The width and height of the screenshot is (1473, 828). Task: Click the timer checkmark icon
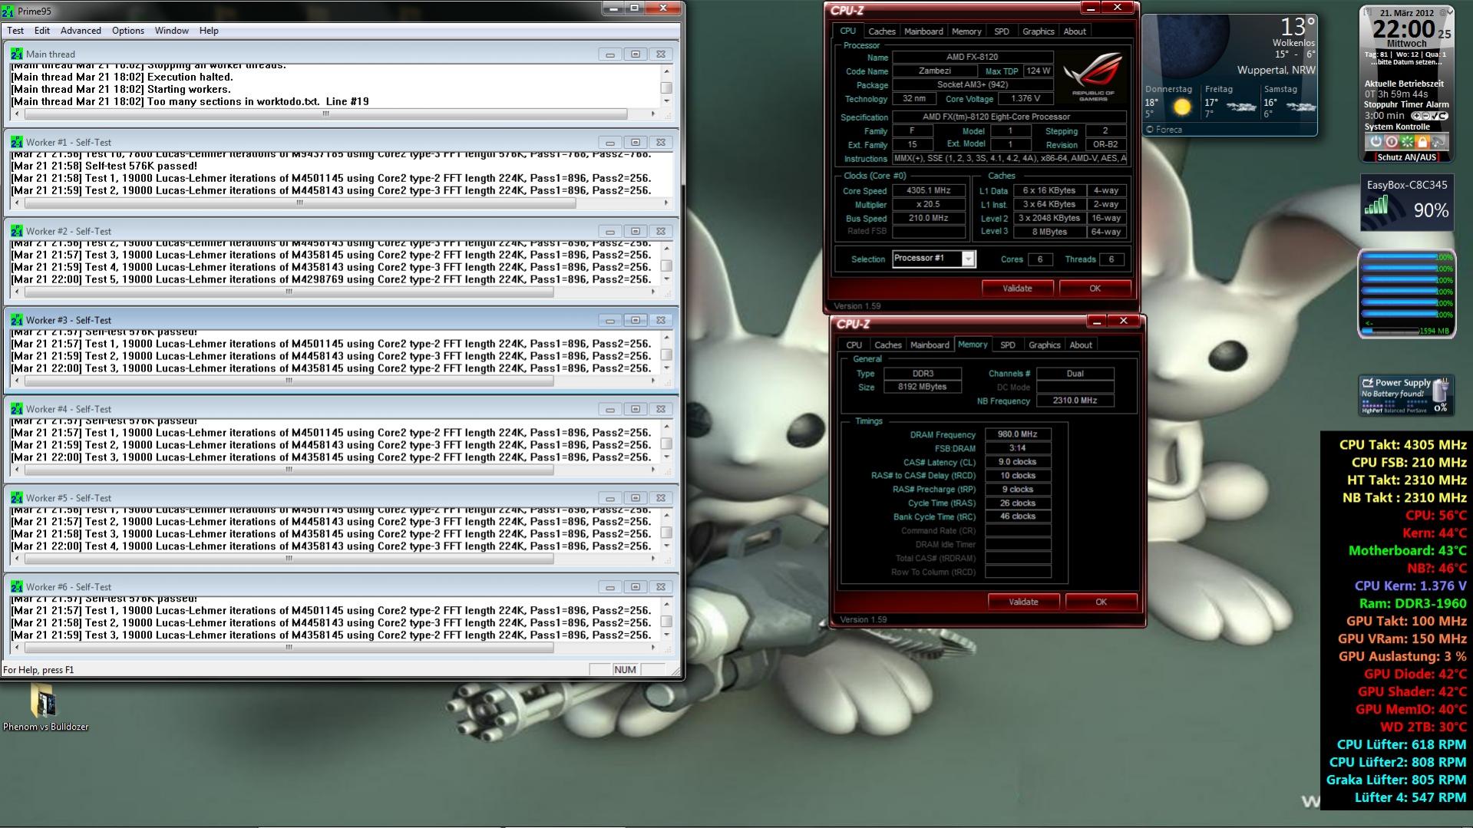[x=1434, y=116]
